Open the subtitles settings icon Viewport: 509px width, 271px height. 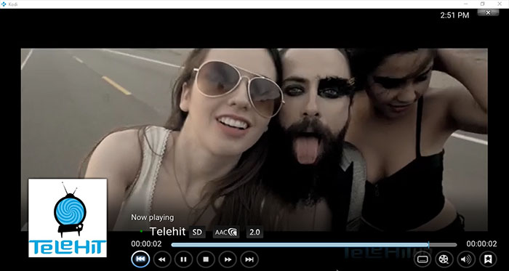(x=422, y=259)
